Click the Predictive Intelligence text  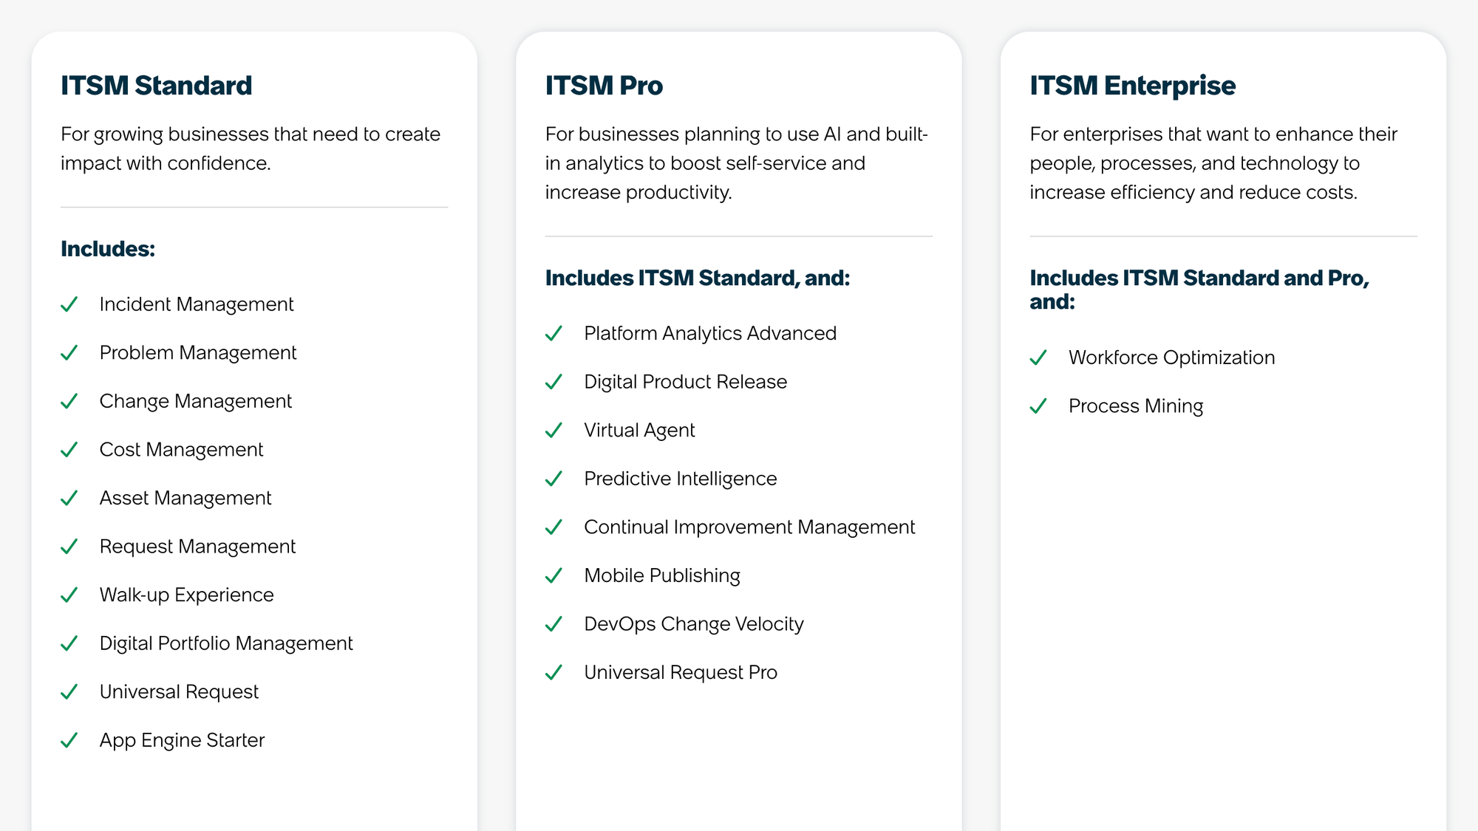[x=681, y=479]
